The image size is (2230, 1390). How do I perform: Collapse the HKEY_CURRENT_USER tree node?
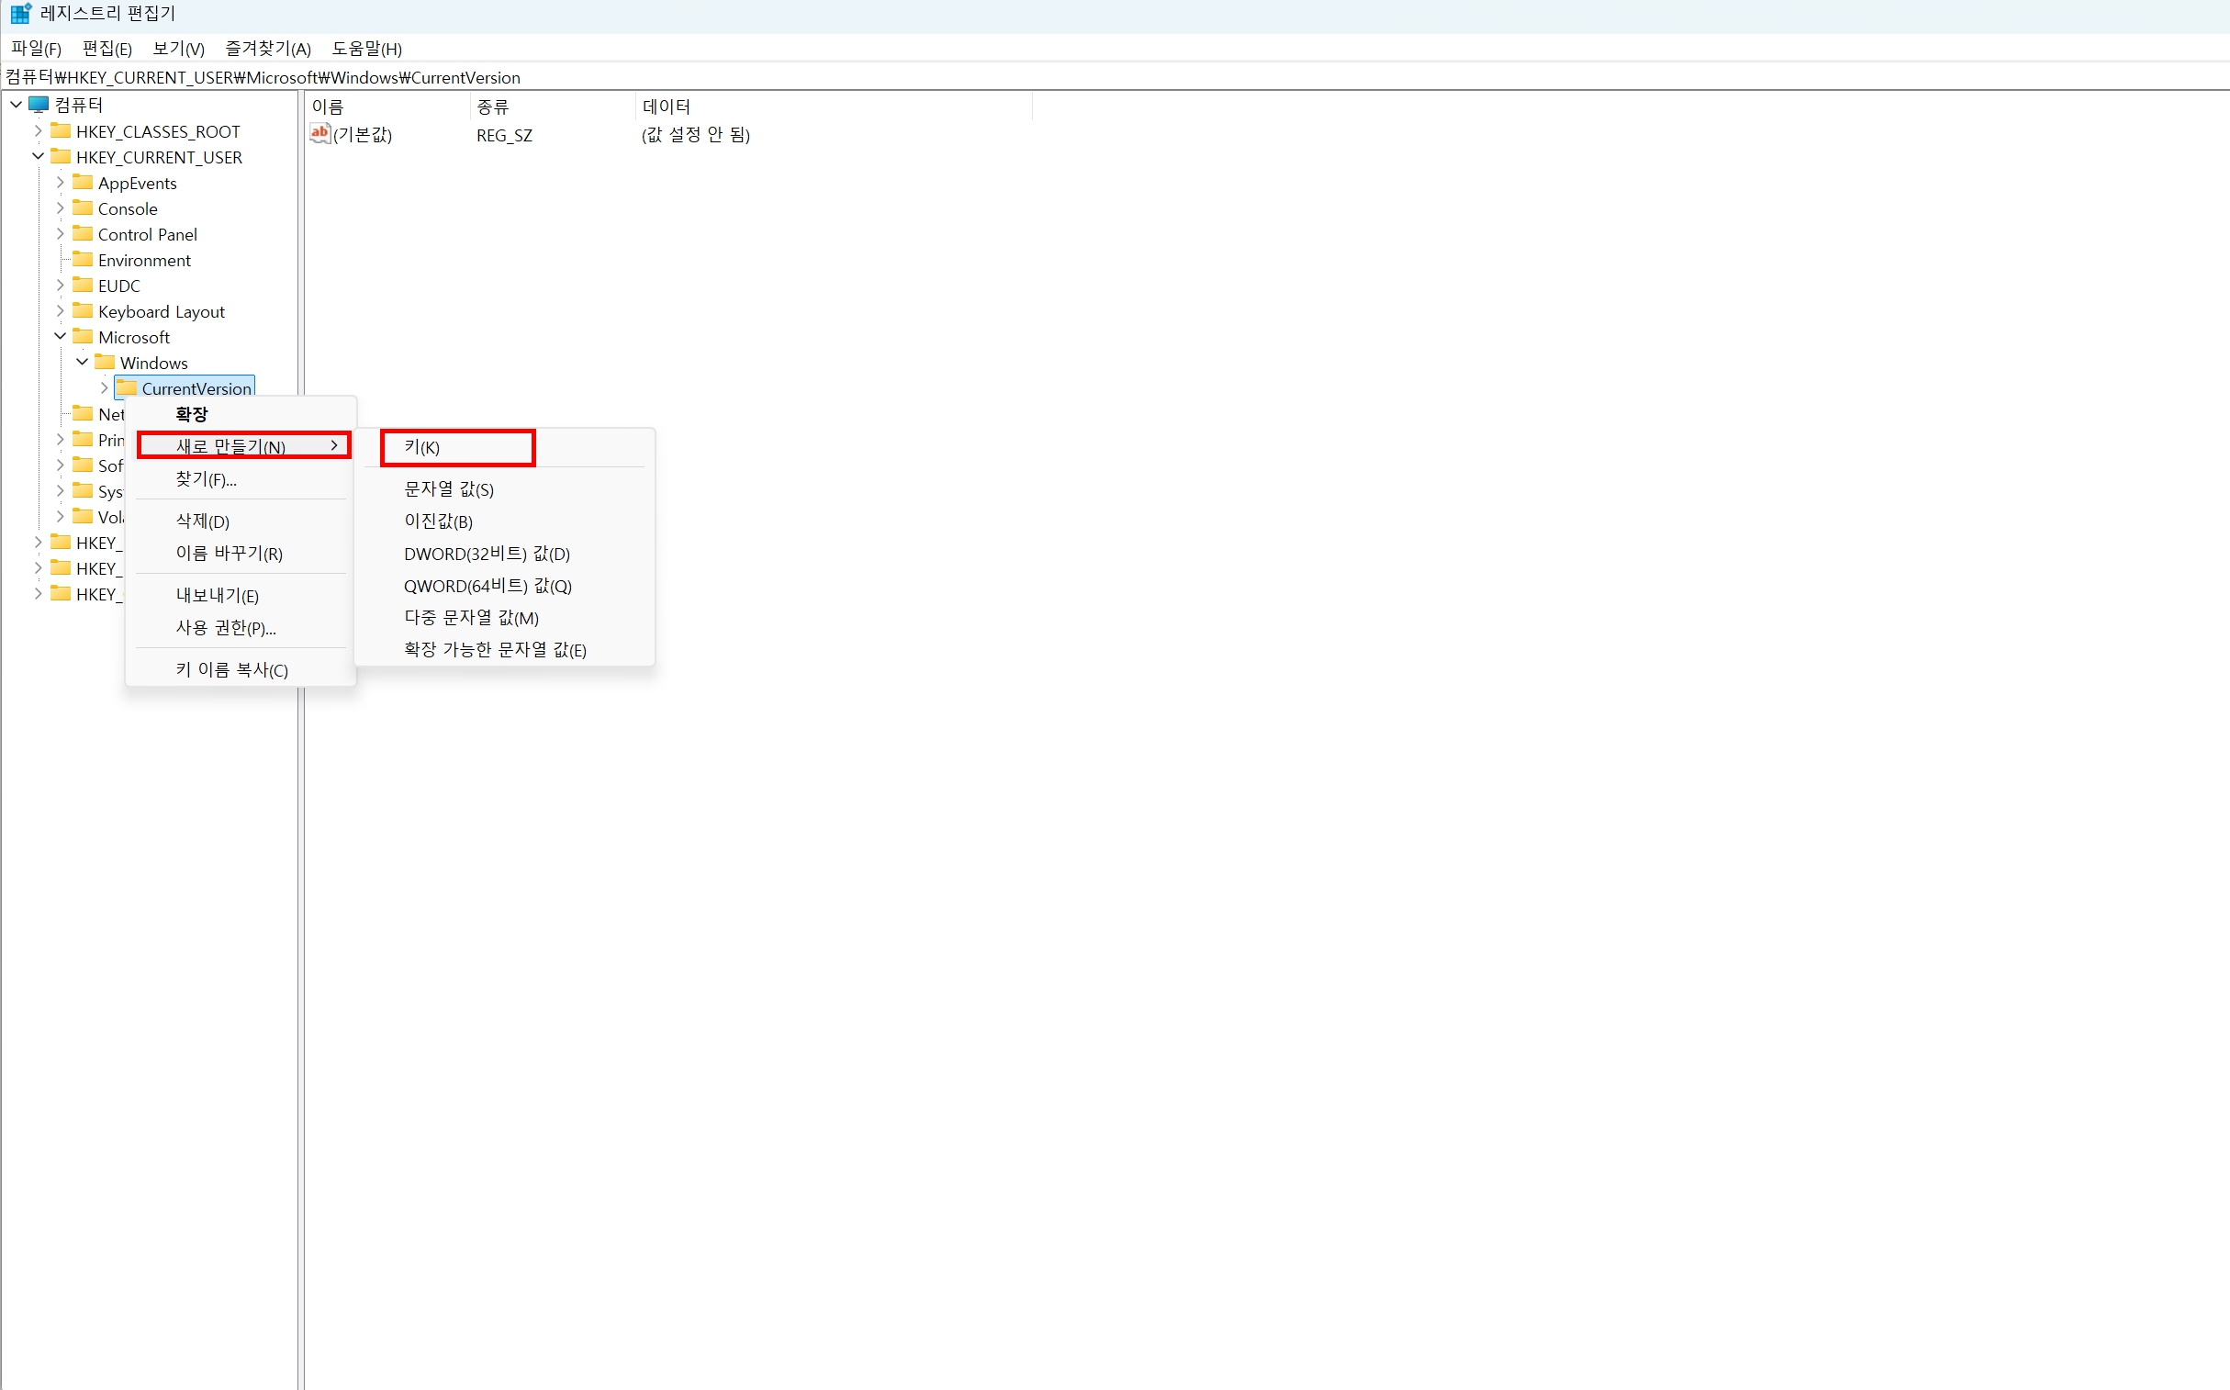coord(38,156)
